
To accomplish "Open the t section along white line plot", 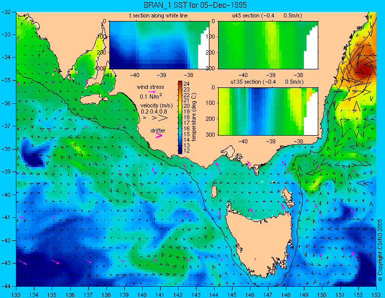I will pos(159,45).
